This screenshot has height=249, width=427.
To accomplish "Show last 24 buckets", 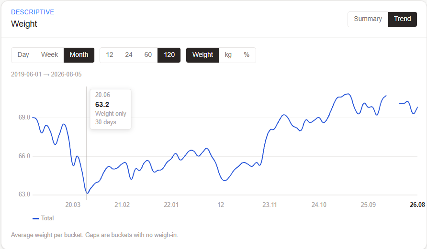I will click(129, 55).
